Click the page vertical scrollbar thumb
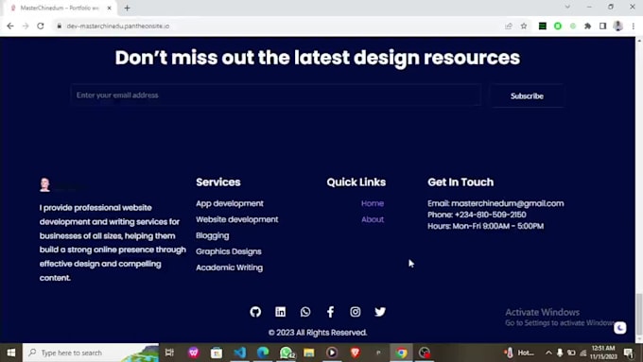Image resolution: width=643 pixels, height=362 pixels. [x=639, y=314]
